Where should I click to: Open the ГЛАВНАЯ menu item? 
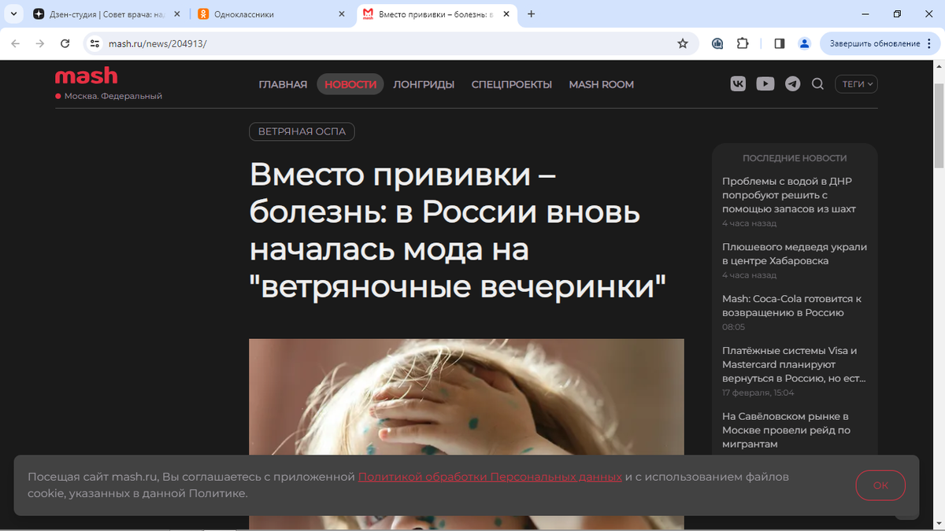[283, 84]
